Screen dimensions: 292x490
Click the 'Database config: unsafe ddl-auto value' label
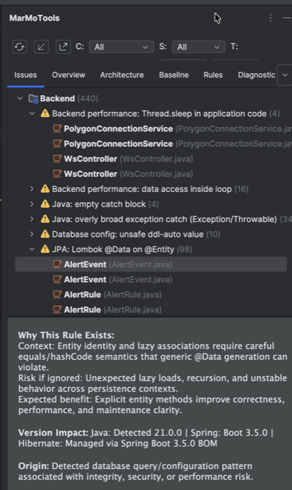coord(128,234)
